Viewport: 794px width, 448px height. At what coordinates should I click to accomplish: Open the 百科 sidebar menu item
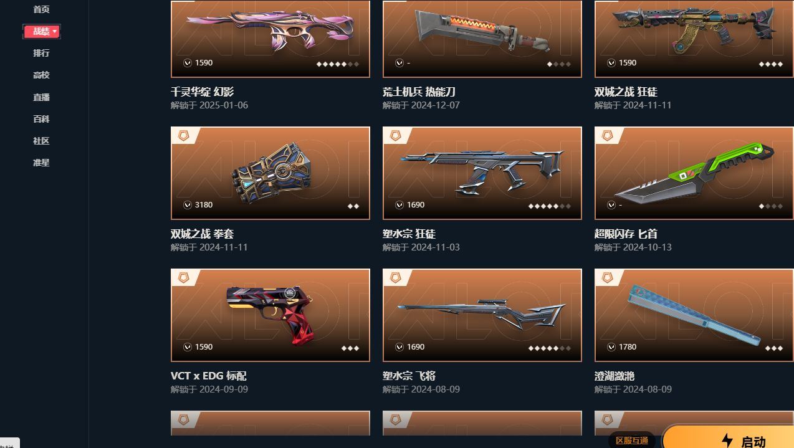pyautogui.click(x=41, y=119)
